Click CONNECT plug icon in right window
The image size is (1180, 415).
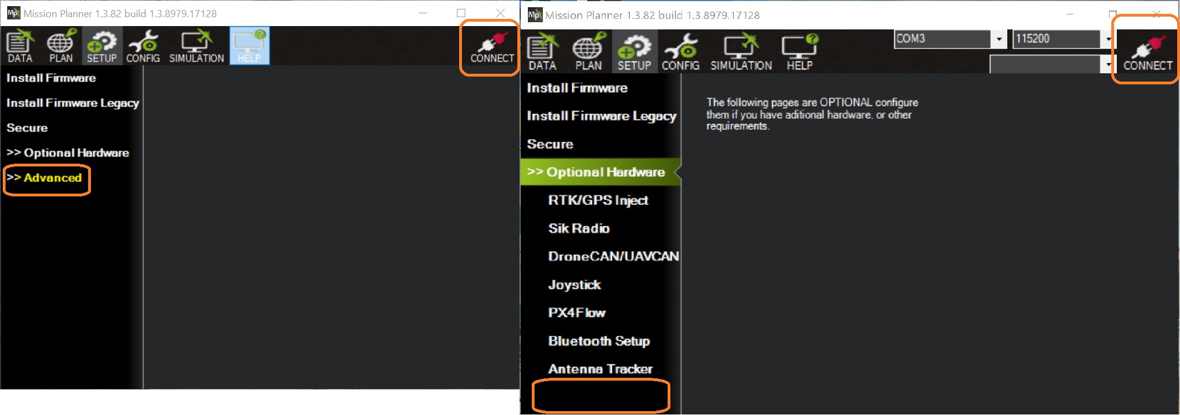point(1147,54)
